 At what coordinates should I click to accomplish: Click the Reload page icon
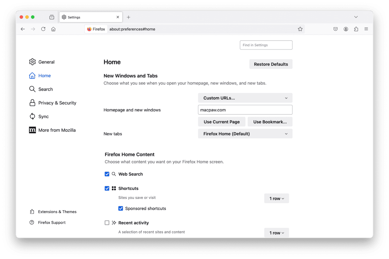[43, 29]
